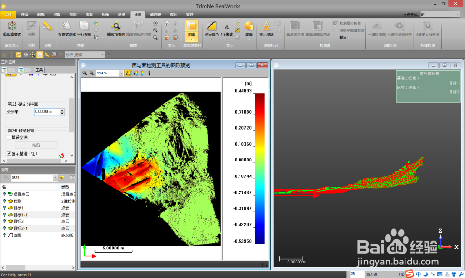Toggle visibility bulb of 范围 polyline
The width and height of the screenshot is (465, 278).
(4, 235)
